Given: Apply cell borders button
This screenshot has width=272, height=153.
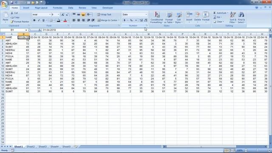Looking at the screenshot, I should [x=51, y=20].
